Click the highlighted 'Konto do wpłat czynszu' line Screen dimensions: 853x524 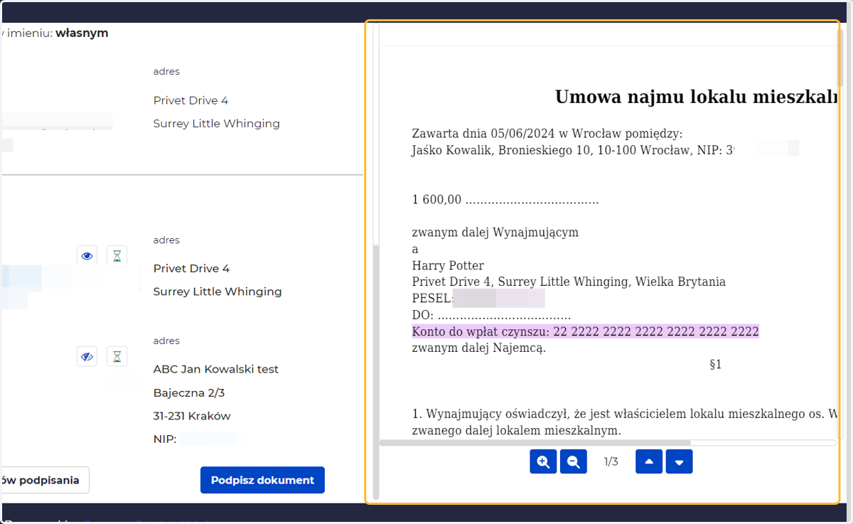pyautogui.click(x=586, y=331)
